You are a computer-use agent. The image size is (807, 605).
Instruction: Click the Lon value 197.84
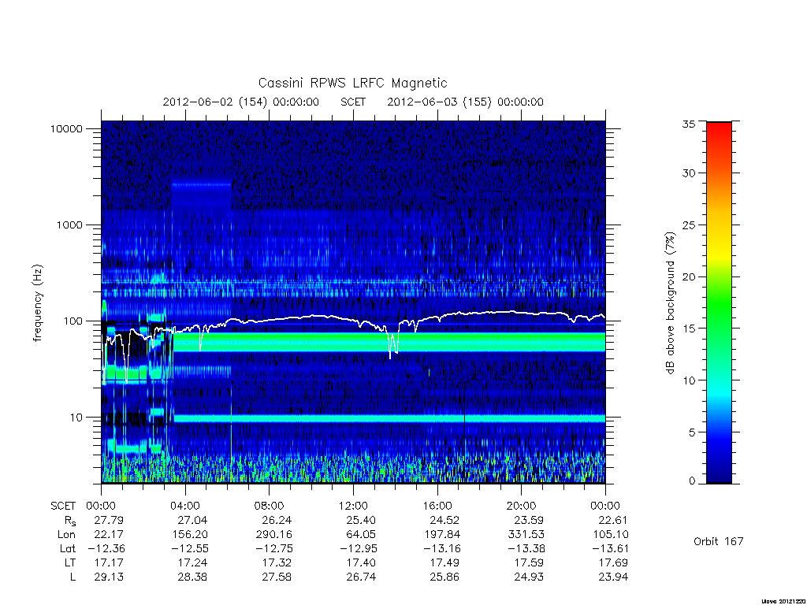441,535
